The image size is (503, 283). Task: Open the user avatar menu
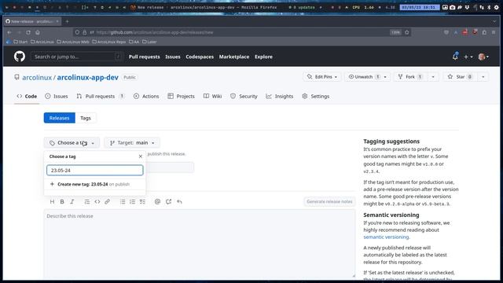point(483,57)
